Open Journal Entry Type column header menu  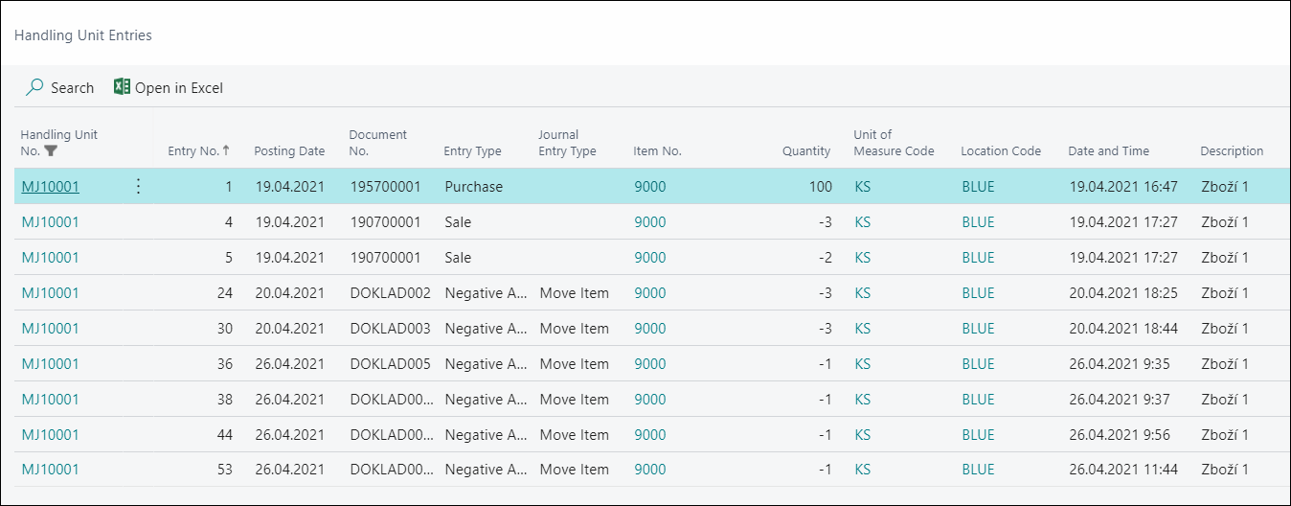(567, 143)
